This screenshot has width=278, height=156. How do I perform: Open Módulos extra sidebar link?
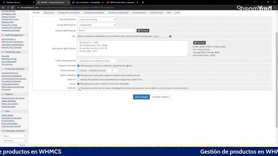7,22
